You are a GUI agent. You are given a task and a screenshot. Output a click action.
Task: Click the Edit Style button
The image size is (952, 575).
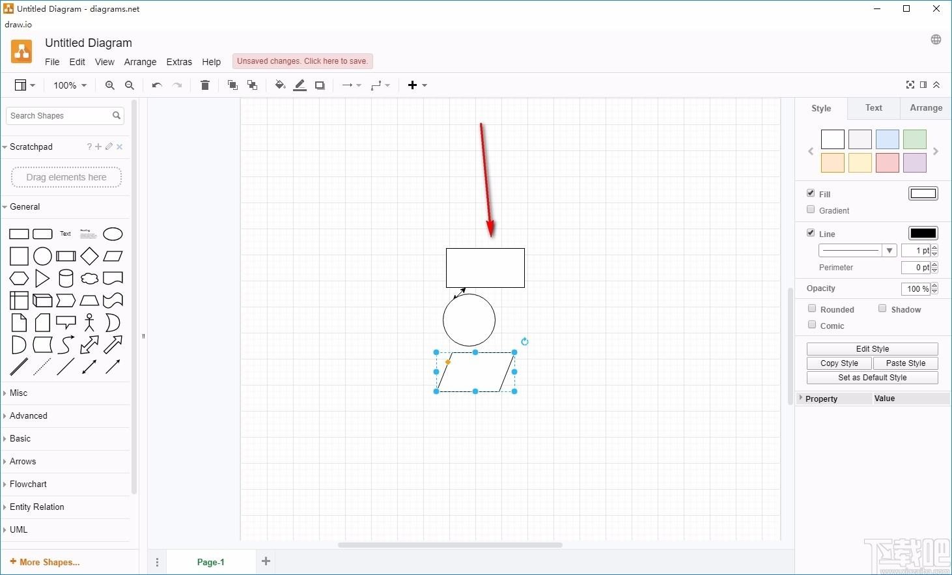coord(873,349)
